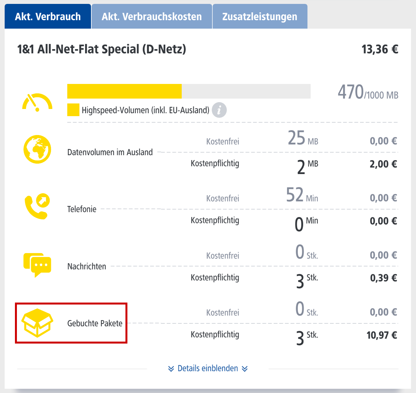The width and height of the screenshot is (416, 393).
Task: Click the chat bubbles icon for Nachrichten
Action: click(37, 265)
